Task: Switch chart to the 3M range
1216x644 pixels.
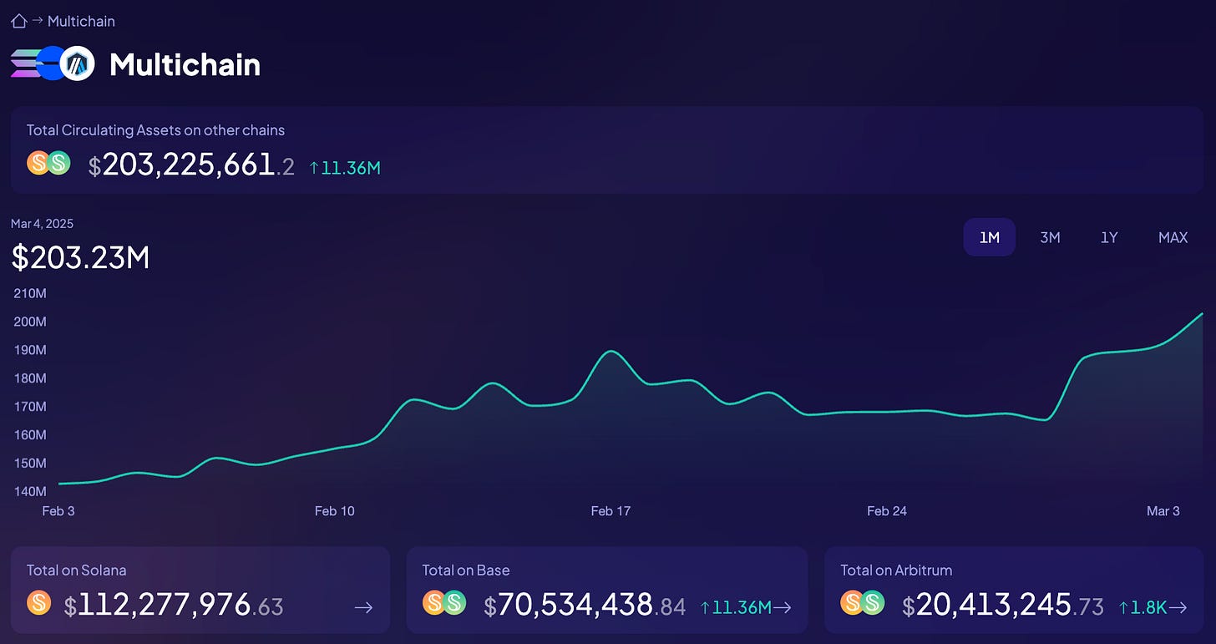Action: click(1050, 237)
